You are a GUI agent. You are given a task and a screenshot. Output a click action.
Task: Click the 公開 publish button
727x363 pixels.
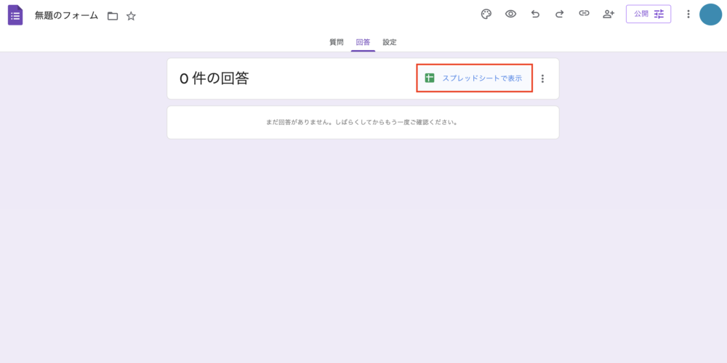click(x=648, y=14)
